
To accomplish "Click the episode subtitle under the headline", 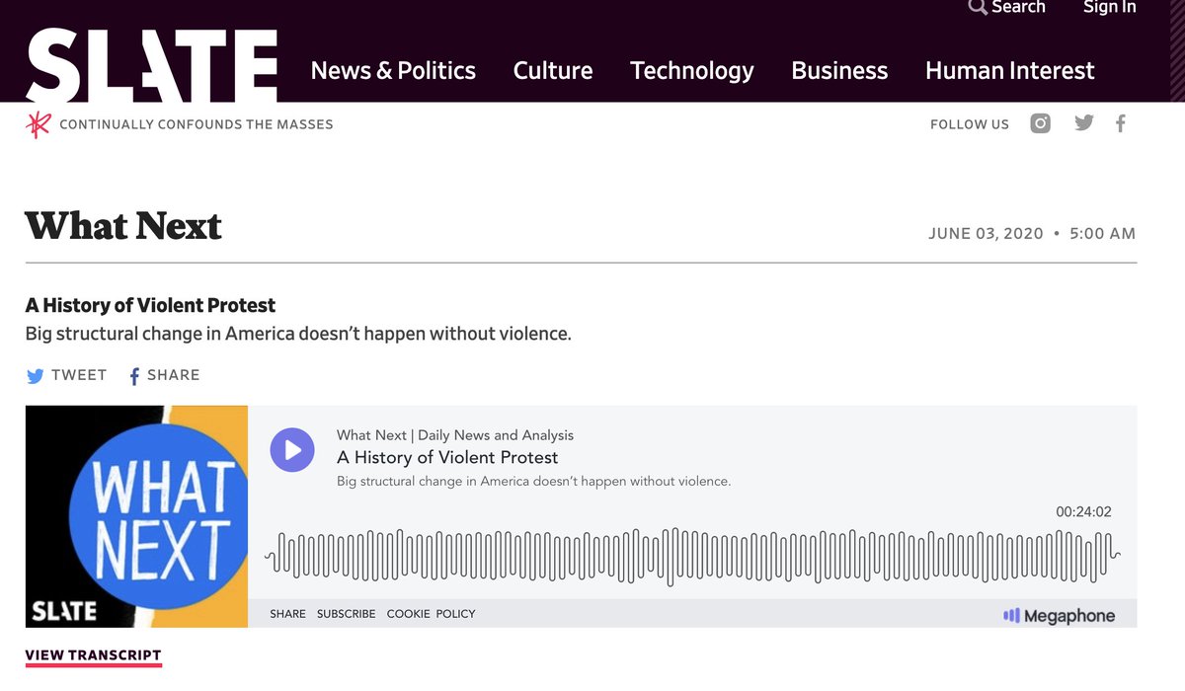I will tap(298, 334).
